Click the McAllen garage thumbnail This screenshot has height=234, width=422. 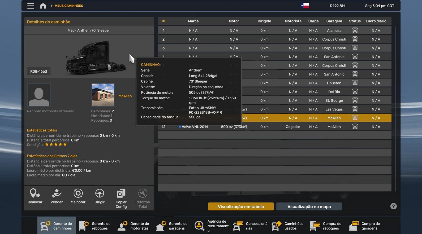pos(103,95)
